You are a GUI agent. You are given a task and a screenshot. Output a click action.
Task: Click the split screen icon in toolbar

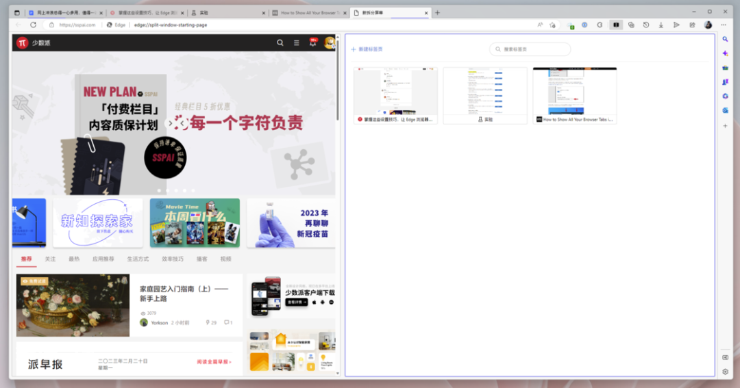pyautogui.click(x=616, y=25)
